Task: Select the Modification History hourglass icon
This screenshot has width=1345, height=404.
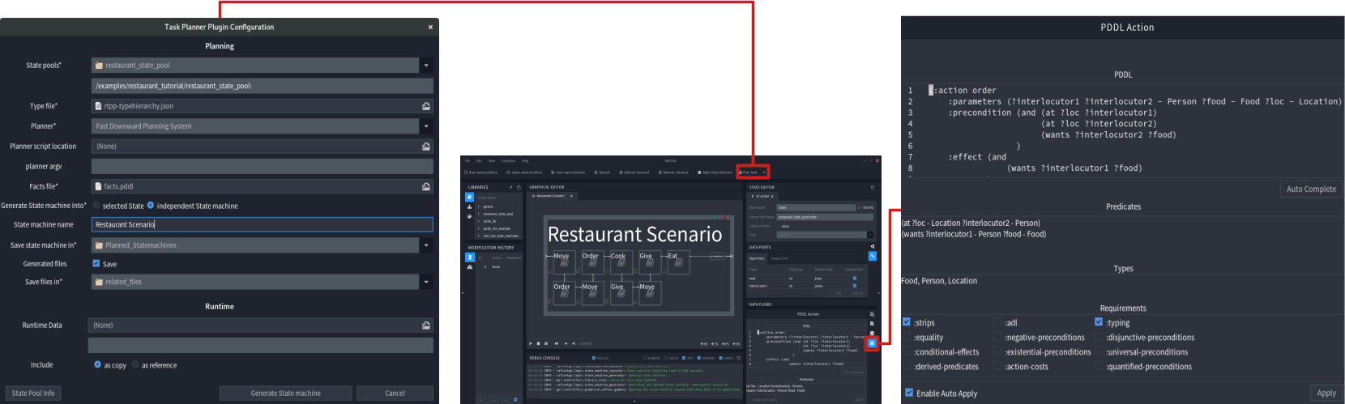Action: [469, 257]
